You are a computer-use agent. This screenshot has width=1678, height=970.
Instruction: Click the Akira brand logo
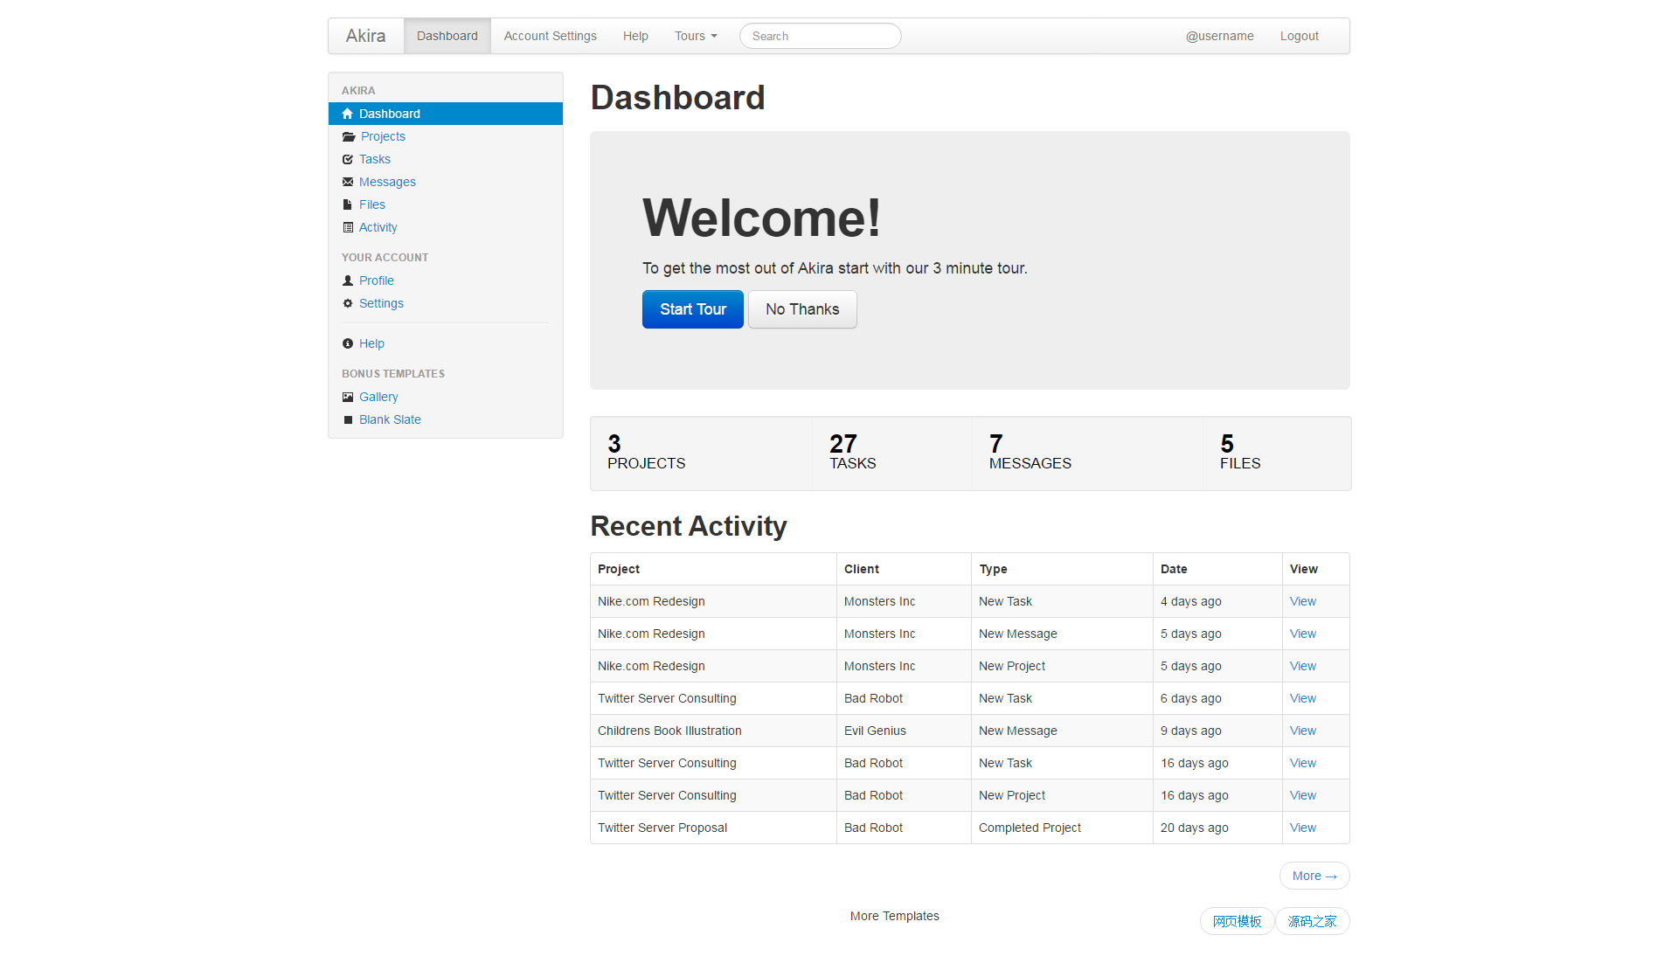(365, 36)
